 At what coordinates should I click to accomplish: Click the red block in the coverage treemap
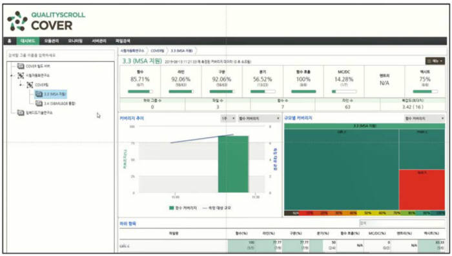[x=422, y=190]
